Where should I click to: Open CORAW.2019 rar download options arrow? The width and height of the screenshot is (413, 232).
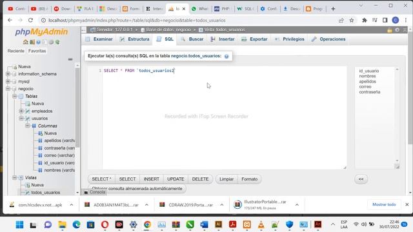pos(222,205)
